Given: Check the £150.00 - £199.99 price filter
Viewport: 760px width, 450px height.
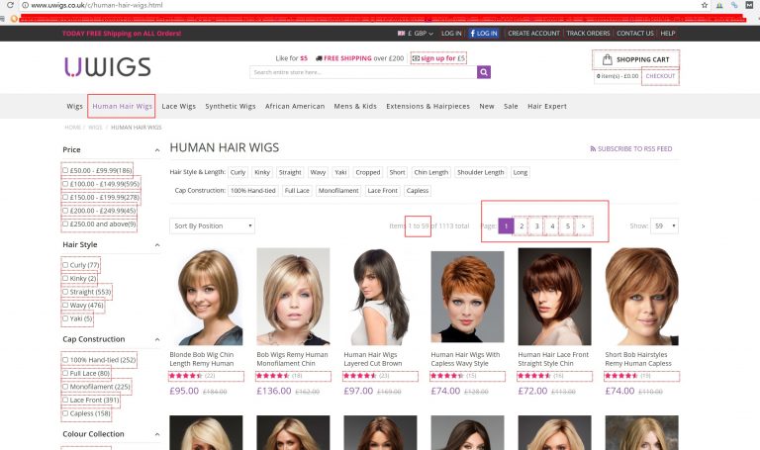Looking at the screenshot, I should (65, 197).
